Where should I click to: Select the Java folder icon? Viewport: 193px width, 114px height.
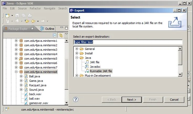[82, 58]
